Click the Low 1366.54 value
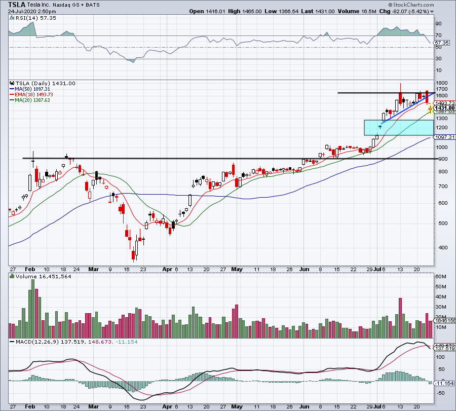This screenshot has width=456, height=411. click(x=282, y=11)
